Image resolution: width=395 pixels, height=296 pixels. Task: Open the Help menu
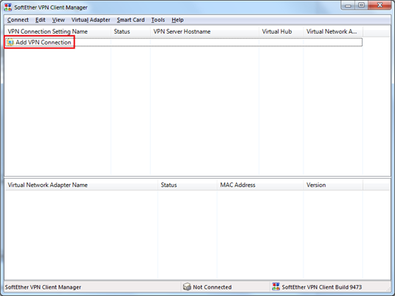click(x=177, y=20)
